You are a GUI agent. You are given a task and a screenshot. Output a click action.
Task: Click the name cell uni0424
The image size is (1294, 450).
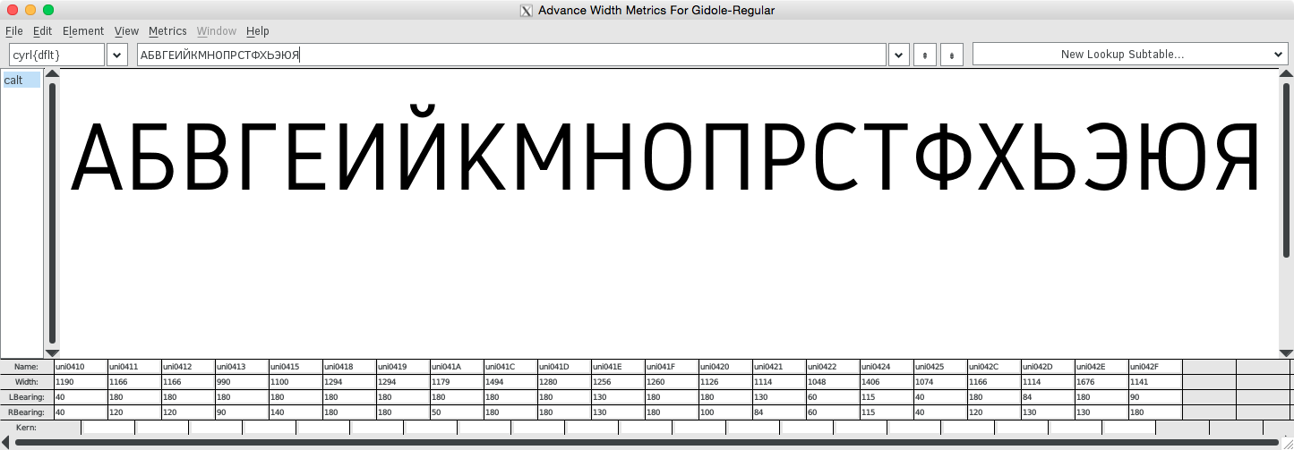pyautogui.click(x=887, y=367)
